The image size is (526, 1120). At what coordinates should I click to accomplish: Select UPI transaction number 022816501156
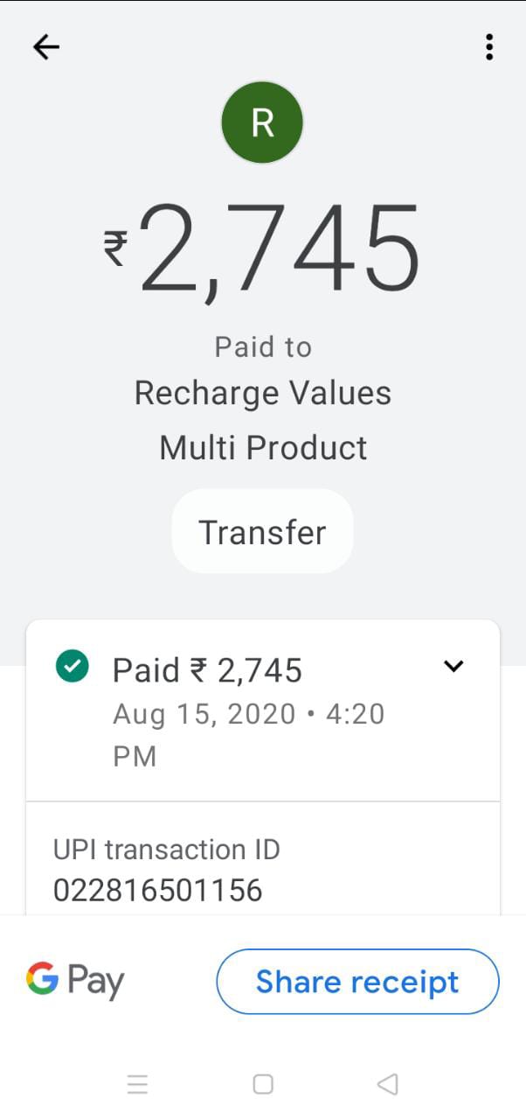(x=158, y=891)
